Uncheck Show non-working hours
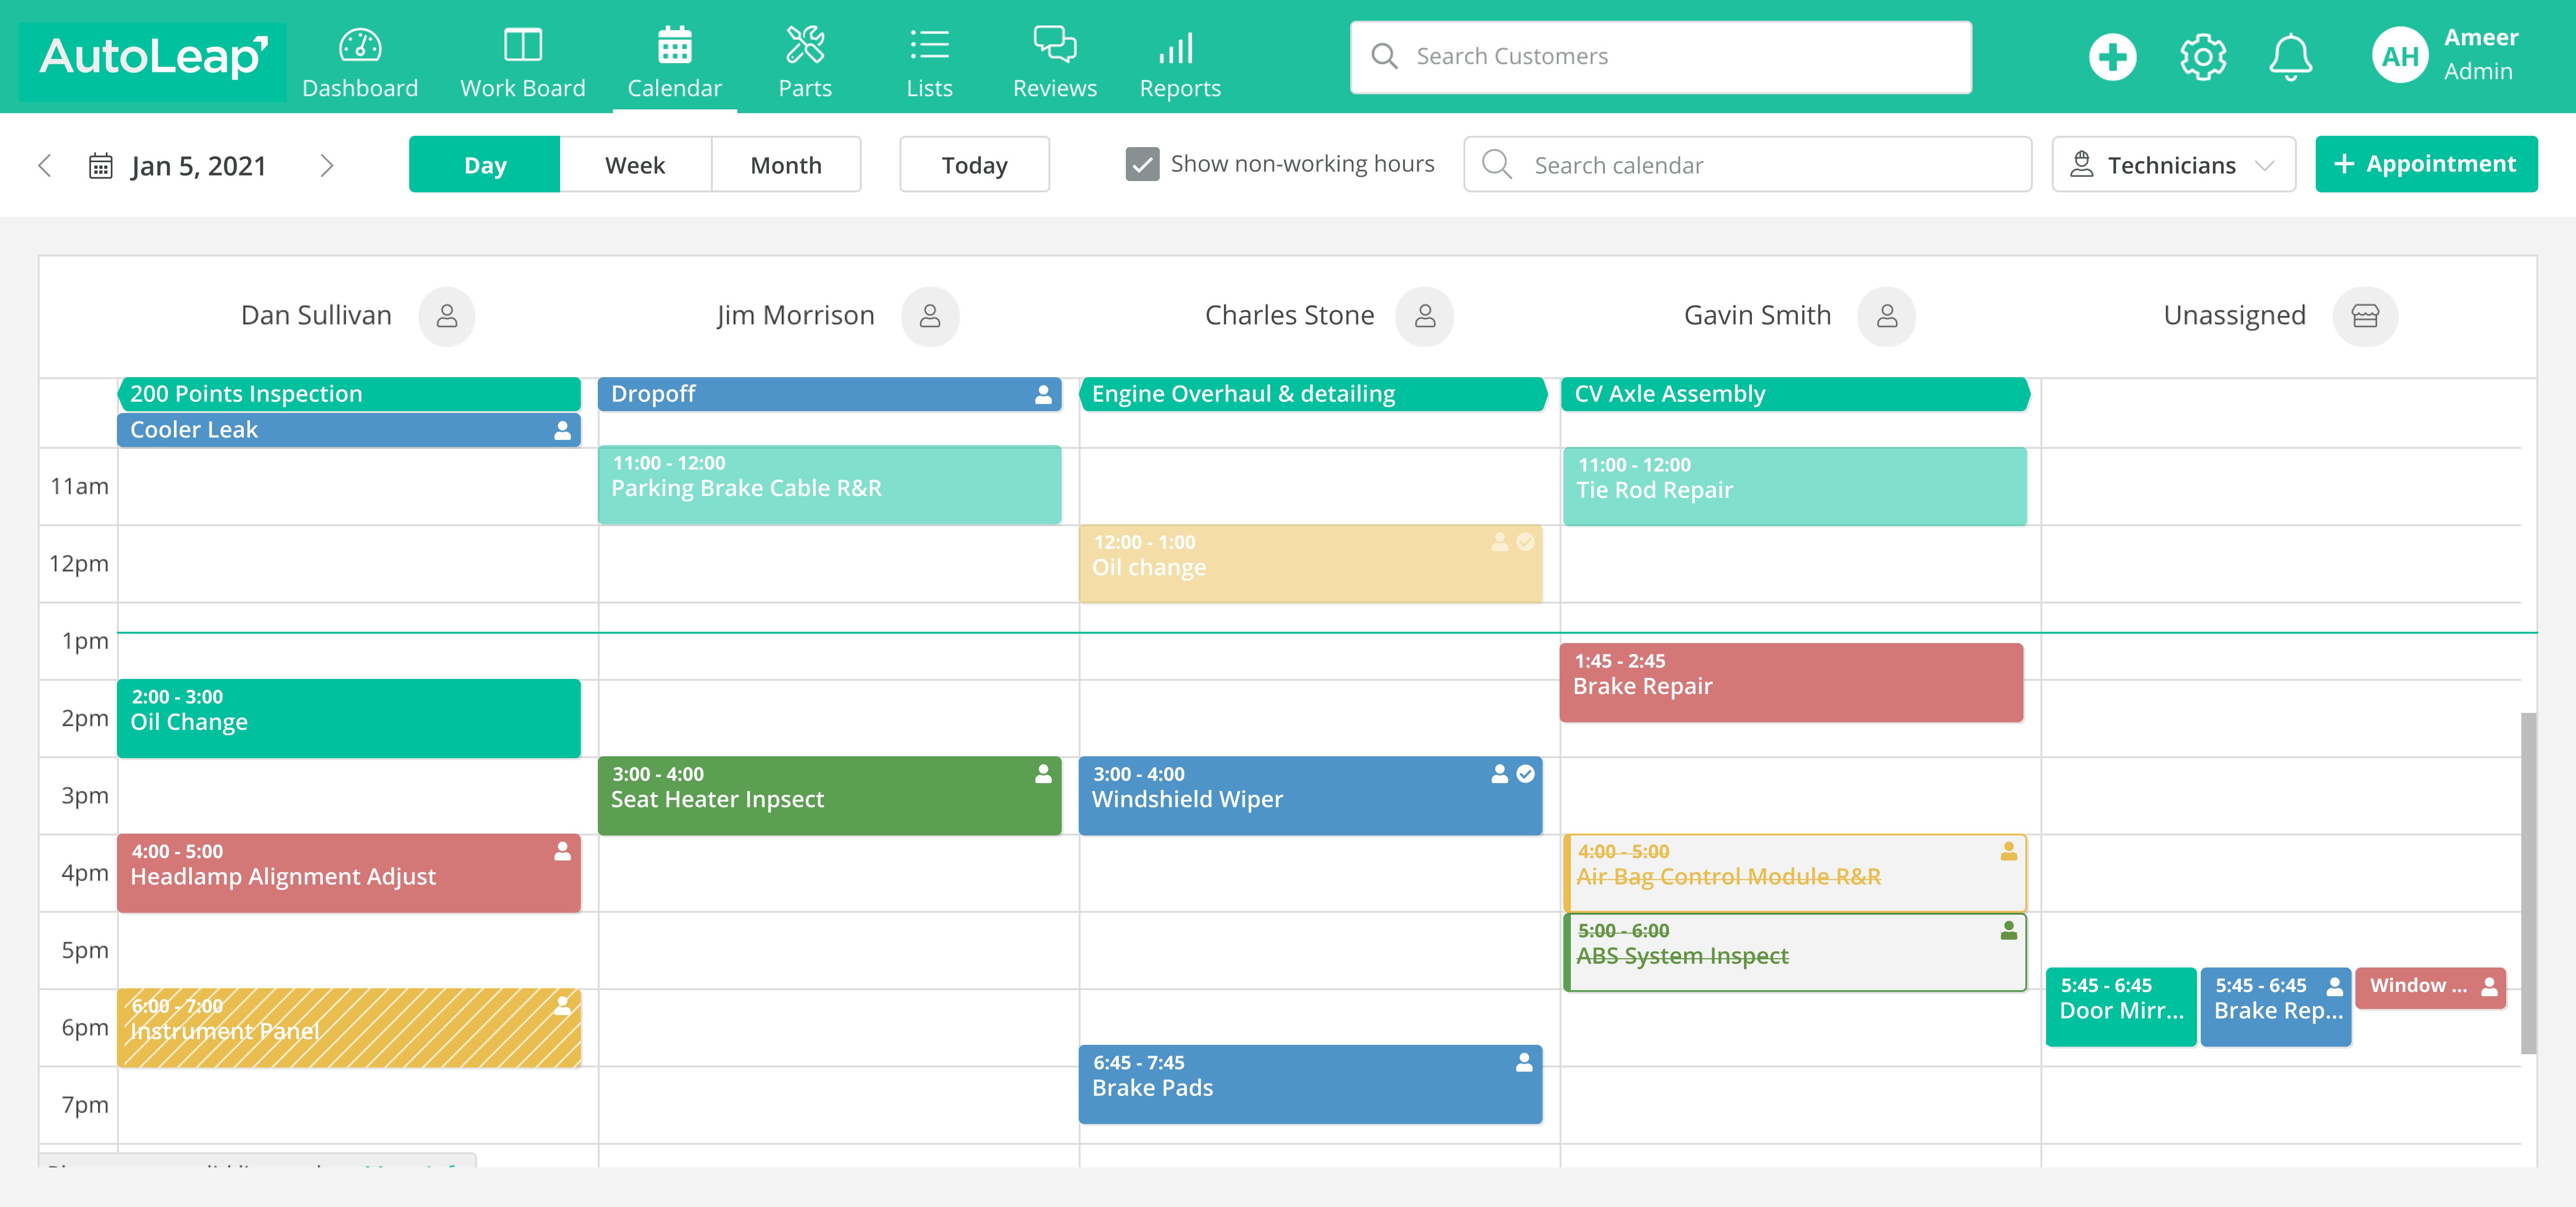The width and height of the screenshot is (2576, 1207). (1142, 164)
